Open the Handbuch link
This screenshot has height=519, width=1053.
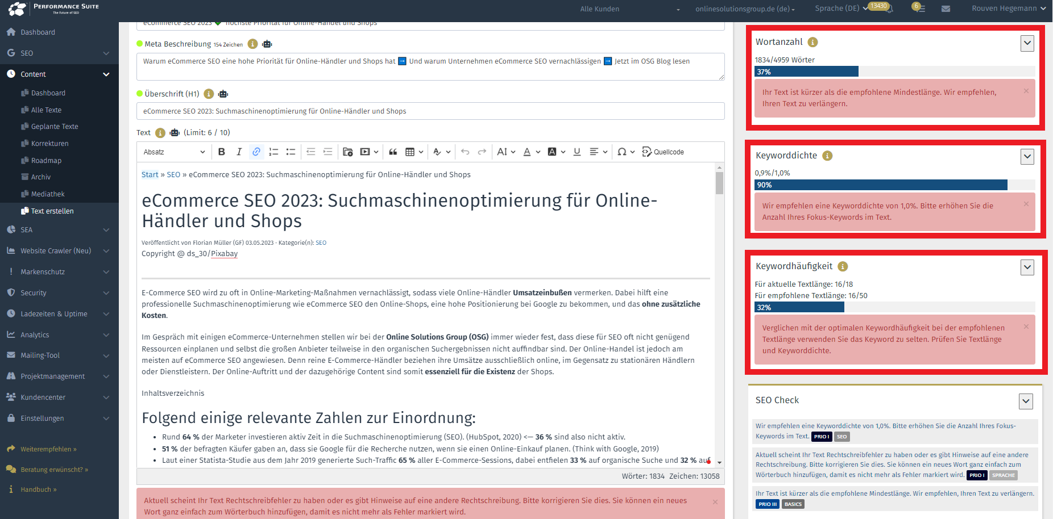(x=38, y=489)
